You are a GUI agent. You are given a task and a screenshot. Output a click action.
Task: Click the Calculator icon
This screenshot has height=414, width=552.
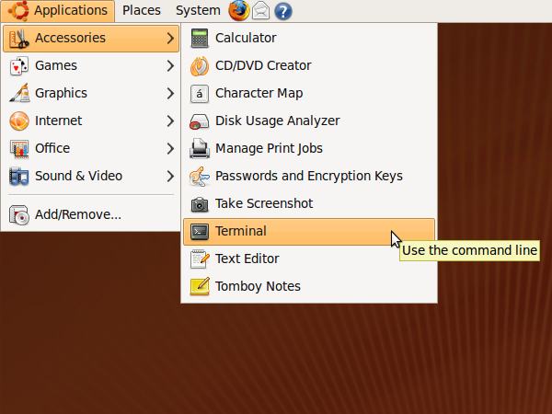200,38
